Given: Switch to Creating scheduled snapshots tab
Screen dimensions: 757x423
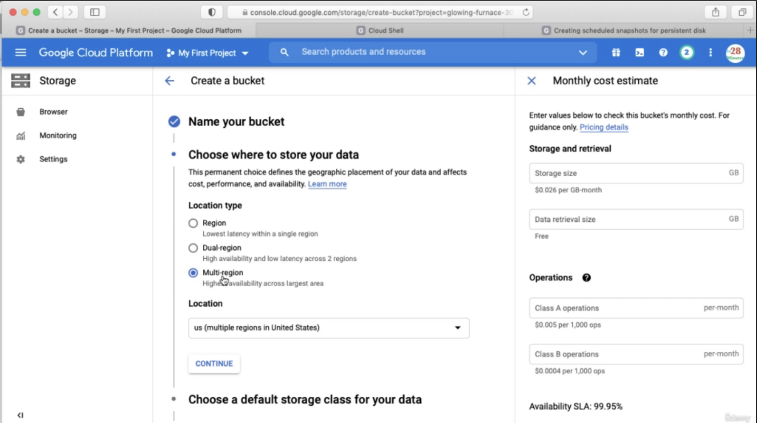Looking at the screenshot, I should [x=624, y=30].
